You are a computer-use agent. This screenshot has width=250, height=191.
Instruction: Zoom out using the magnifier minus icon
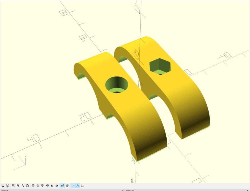coord(23,186)
